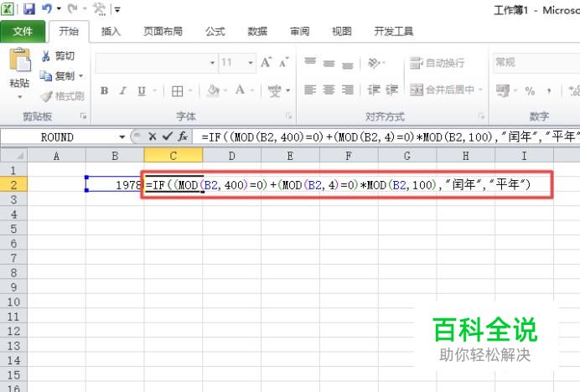Viewport: 580px width, 392px height.
Task: Click the Redo arrow icon
Action: pos(72,8)
